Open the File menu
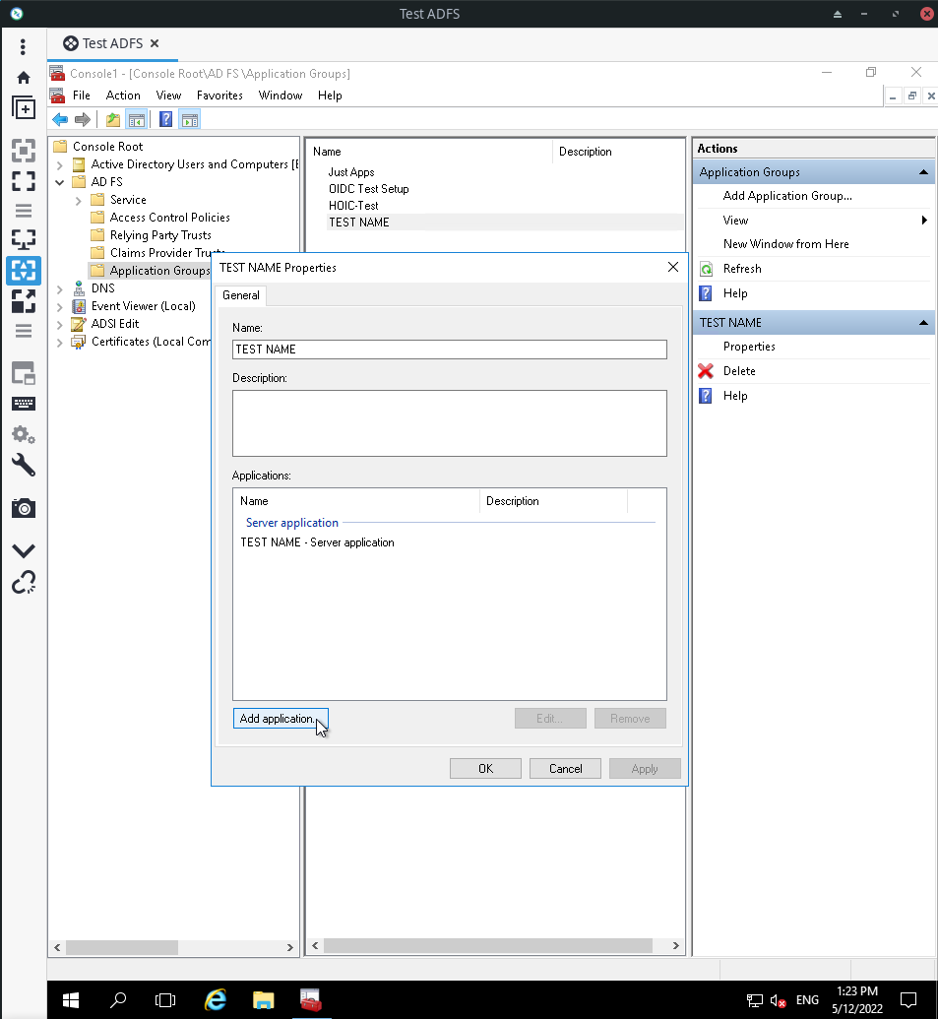Viewport: 938px width, 1019px height. coord(81,96)
